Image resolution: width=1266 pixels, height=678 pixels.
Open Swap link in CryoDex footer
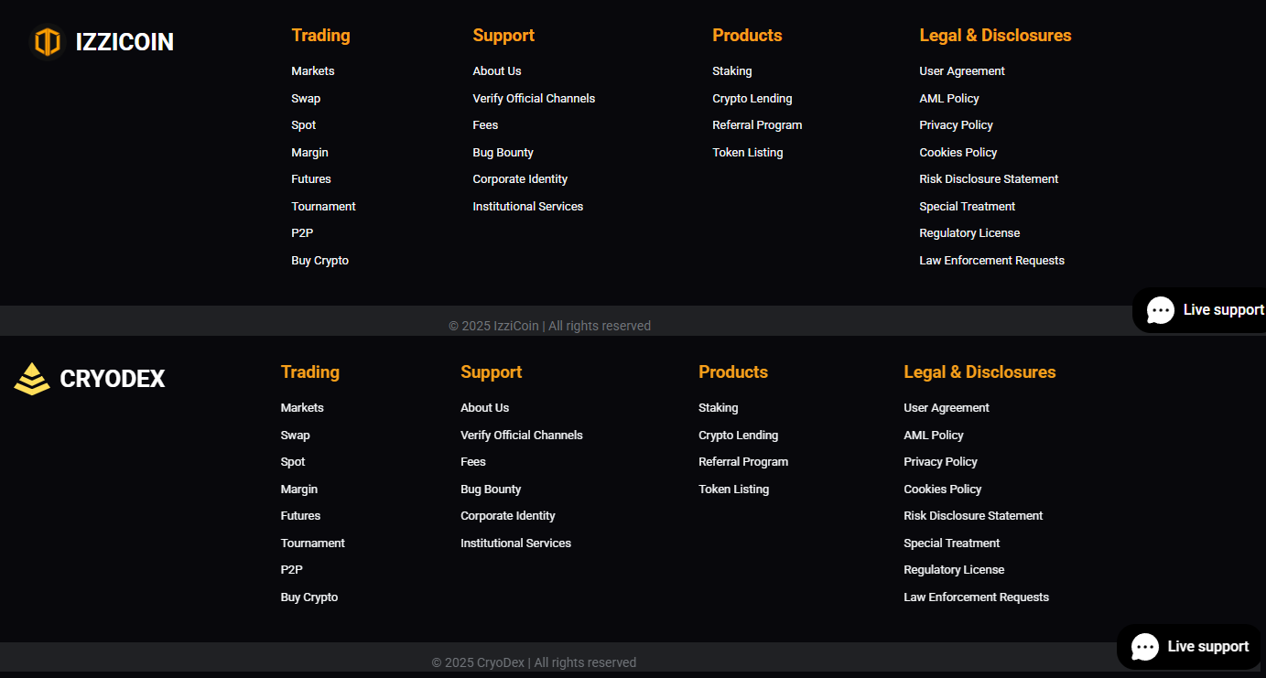click(295, 436)
